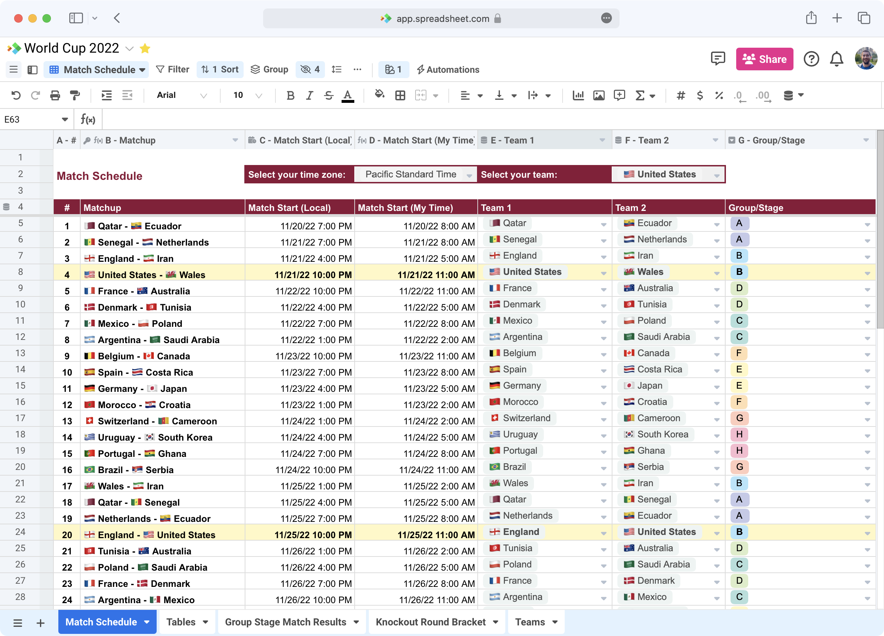This screenshot has height=636, width=884.
Task: Click the 1 Sort button
Action: [220, 69]
